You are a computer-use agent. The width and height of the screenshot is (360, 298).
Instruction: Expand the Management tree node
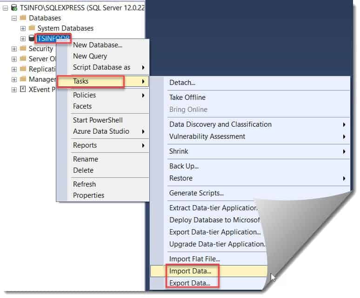pyautogui.click(x=14, y=79)
